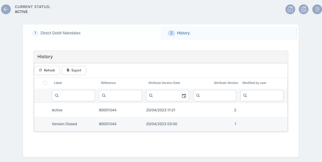Screen dimensions: 322x162
Task: Sort by the Reference column header
Action: coord(108,83)
